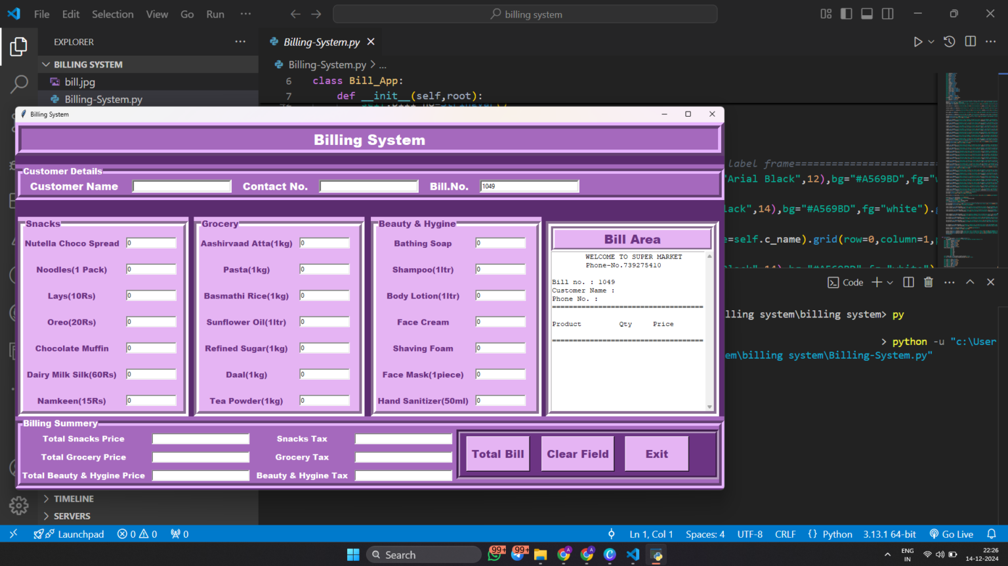Toggle the primary side bar layout icon
This screenshot has height=566, width=1008.
point(846,13)
